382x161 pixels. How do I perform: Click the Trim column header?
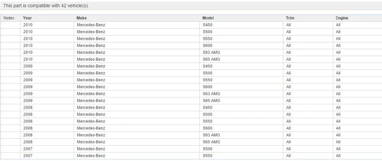click(308, 18)
